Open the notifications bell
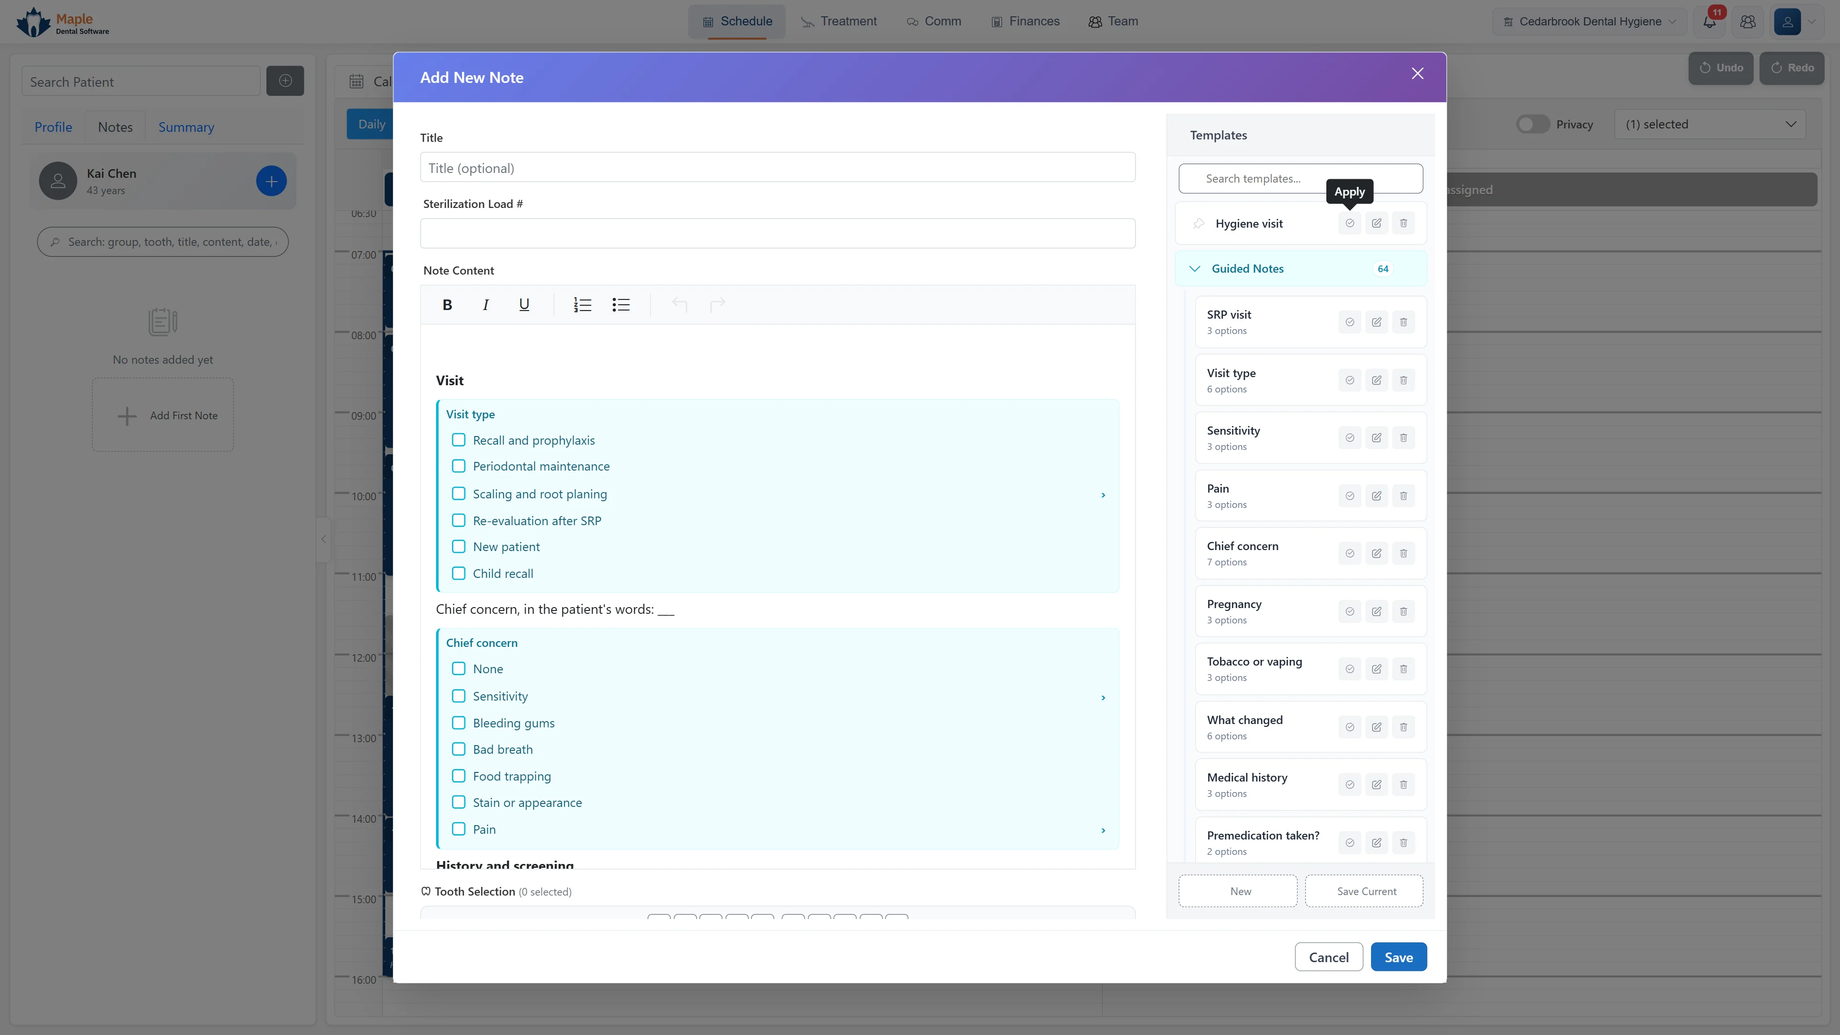1840x1035 pixels. pyautogui.click(x=1709, y=22)
